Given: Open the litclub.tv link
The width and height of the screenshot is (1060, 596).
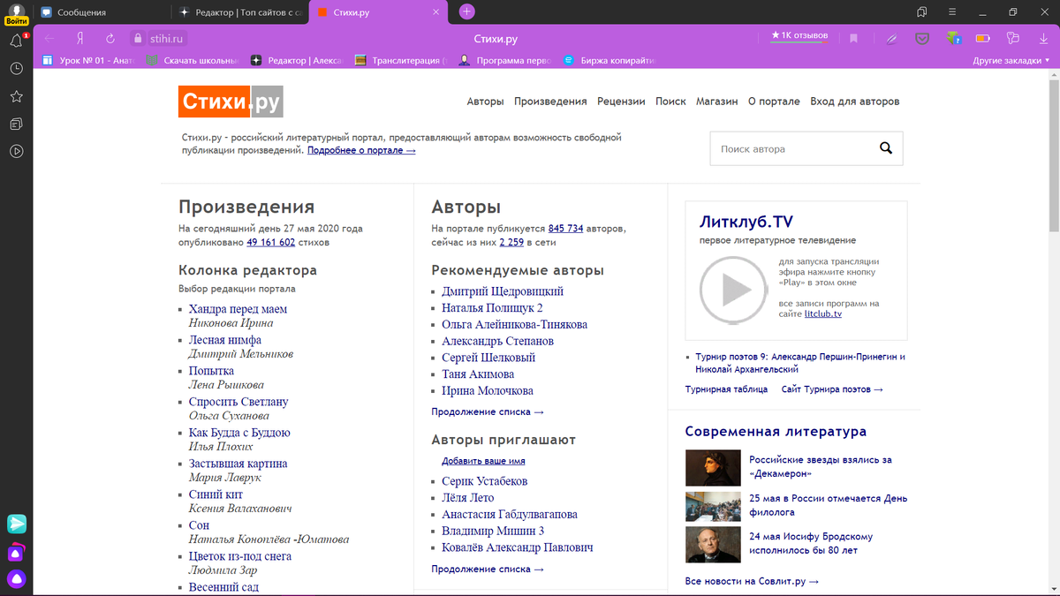Looking at the screenshot, I should pyautogui.click(x=823, y=314).
